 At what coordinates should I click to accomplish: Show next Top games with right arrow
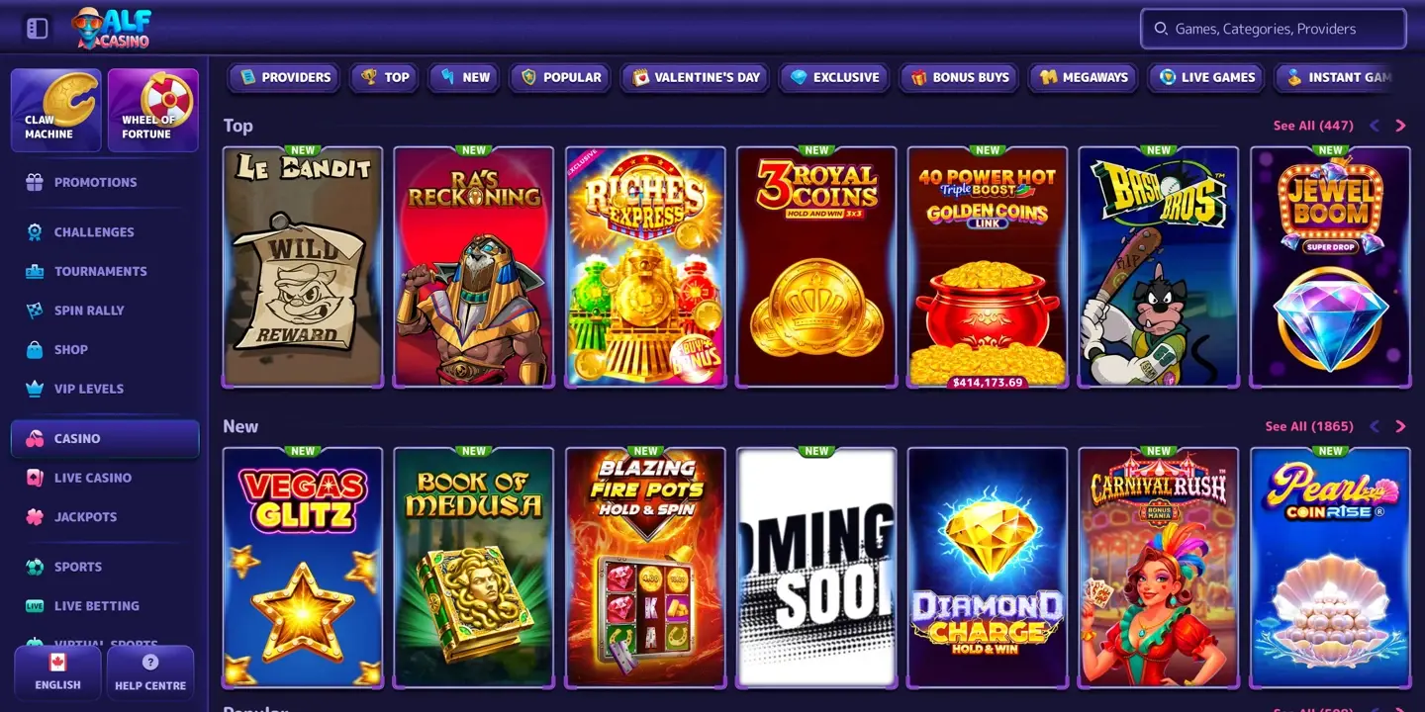(x=1400, y=126)
